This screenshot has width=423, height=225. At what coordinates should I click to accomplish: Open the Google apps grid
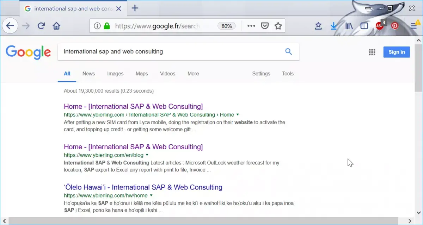pos(372,52)
